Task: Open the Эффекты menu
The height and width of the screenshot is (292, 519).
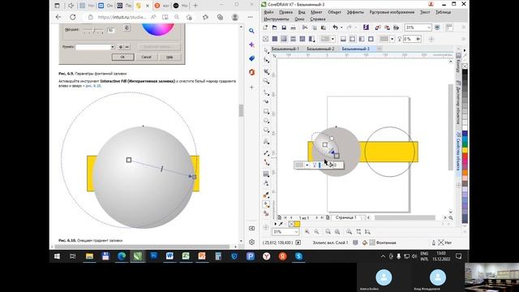Action: (x=355, y=12)
